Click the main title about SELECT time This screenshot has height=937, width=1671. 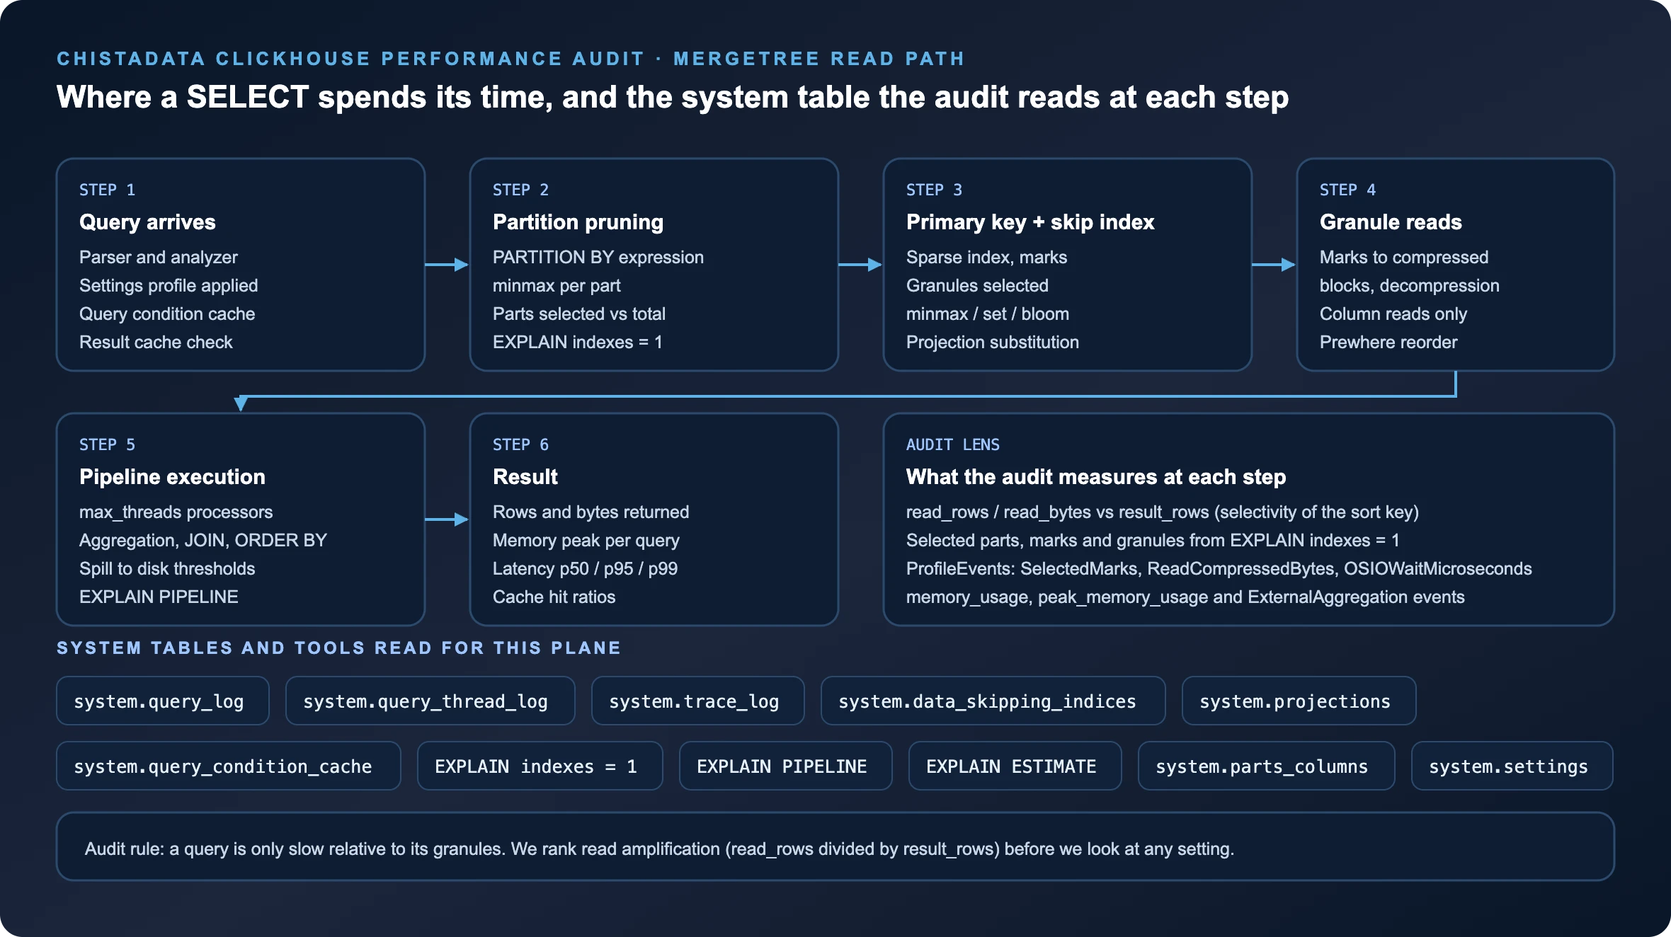click(x=673, y=97)
